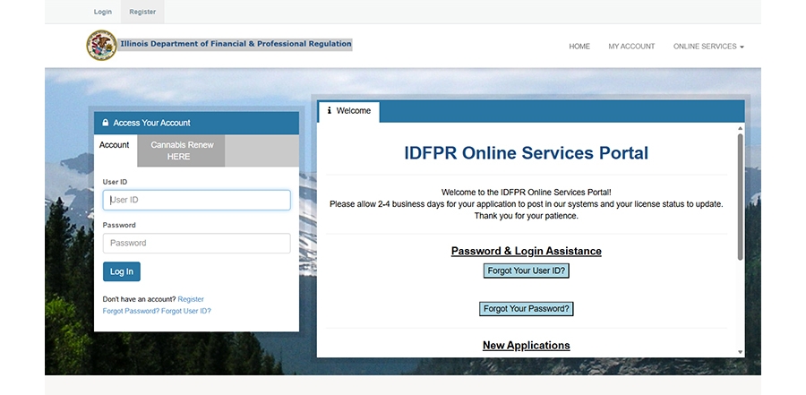Viewport: 806px width, 395px height.
Task: Click the Forgot User ID? link
Action: click(x=186, y=311)
